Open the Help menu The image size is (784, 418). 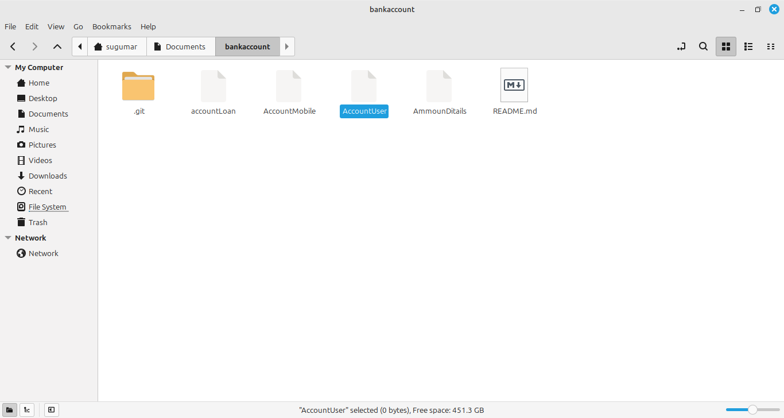(x=148, y=26)
